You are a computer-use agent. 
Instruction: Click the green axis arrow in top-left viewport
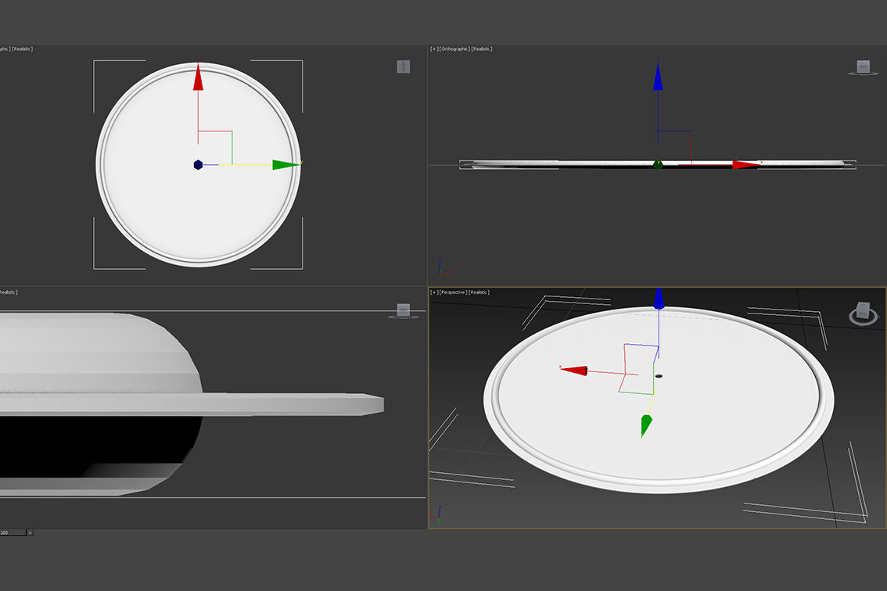coord(286,165)
